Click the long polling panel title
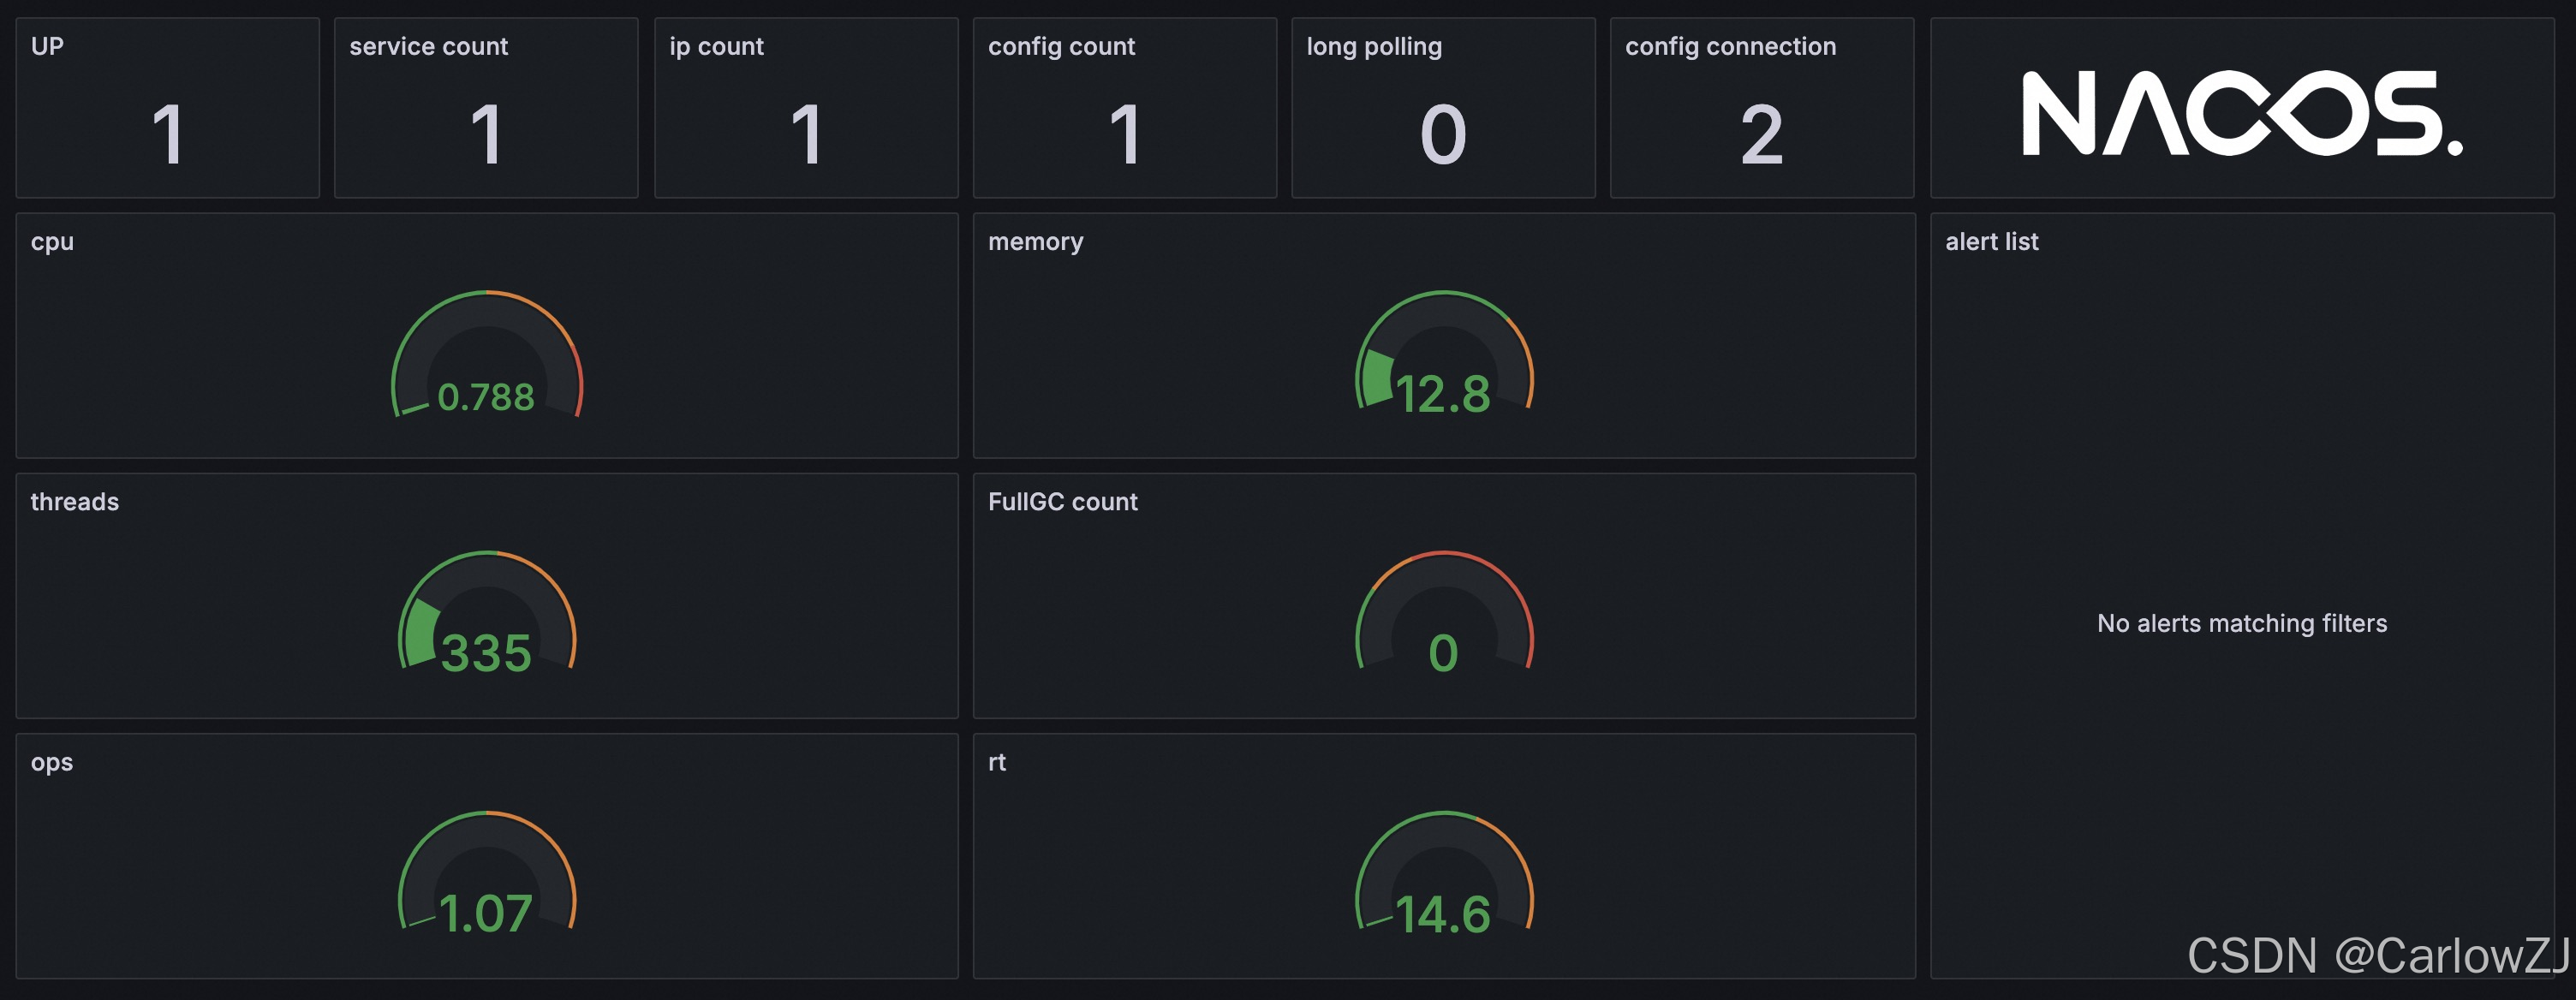Screen dimensions: 2576x1000 click(1373, 46)
